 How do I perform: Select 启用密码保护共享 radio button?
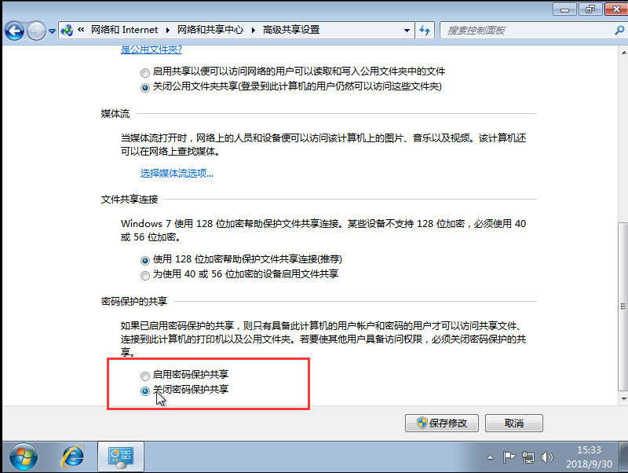[x=144, y=376]
